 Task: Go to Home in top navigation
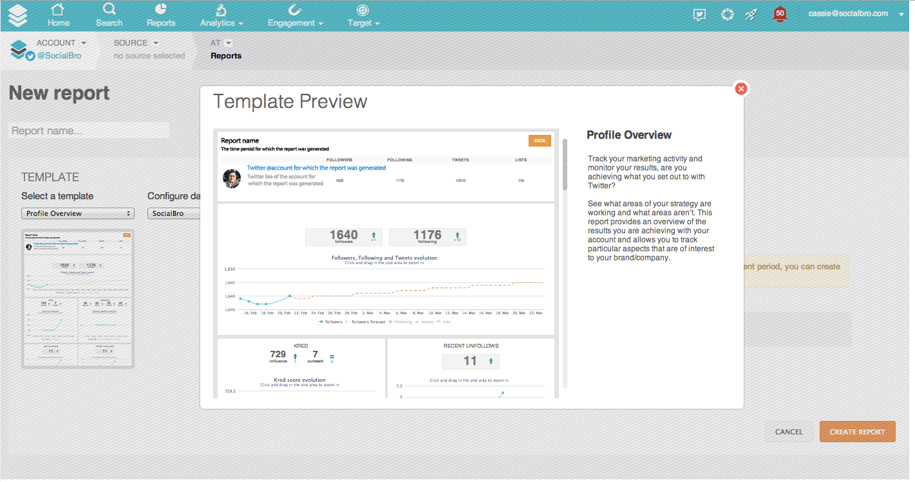tap(58, 15)
